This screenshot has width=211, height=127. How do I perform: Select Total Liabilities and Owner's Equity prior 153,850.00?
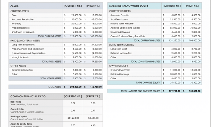[x=195, y=91]
